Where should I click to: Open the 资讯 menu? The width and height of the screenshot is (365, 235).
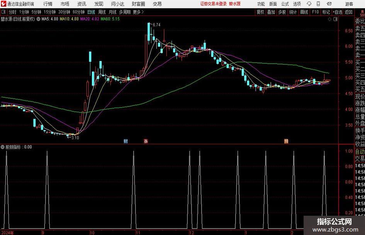tap(82, 4)
